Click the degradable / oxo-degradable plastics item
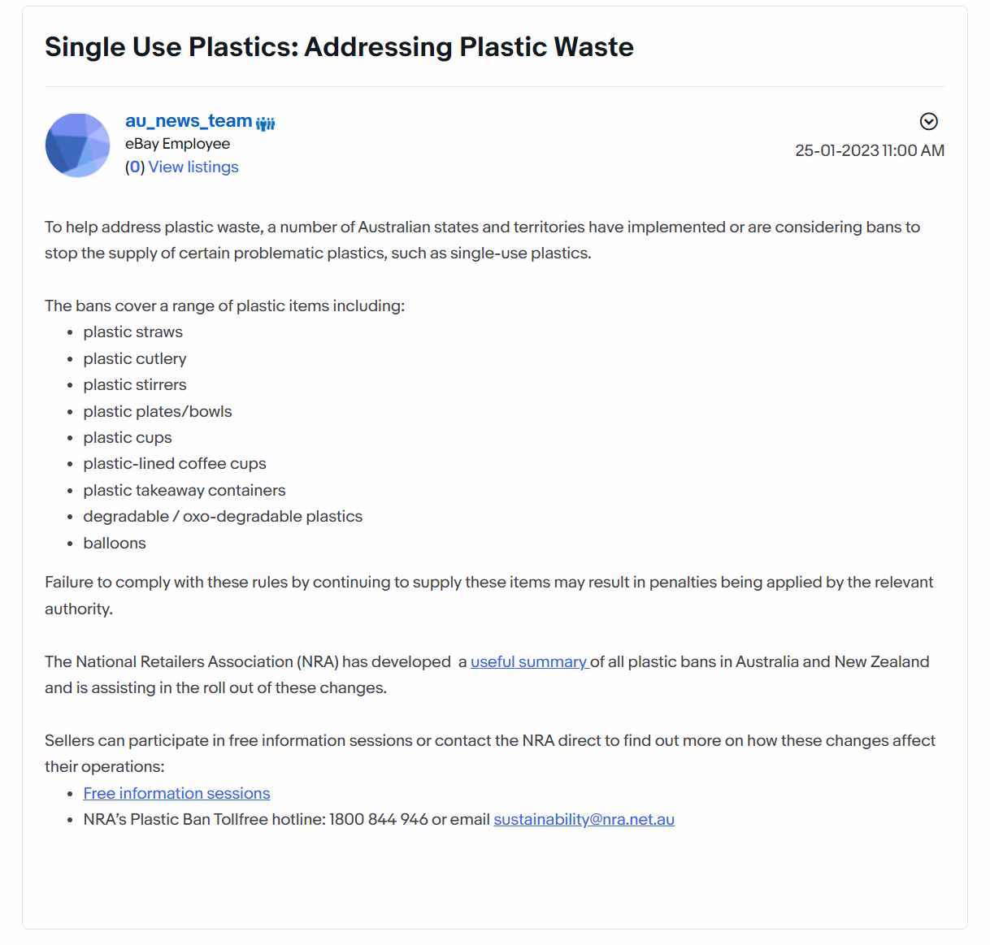The image size is (990, 945). [223, 516]
